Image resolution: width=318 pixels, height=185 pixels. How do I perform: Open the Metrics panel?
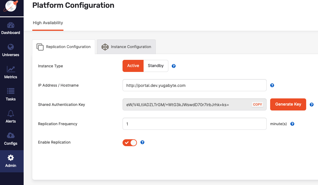pos(11,73)
